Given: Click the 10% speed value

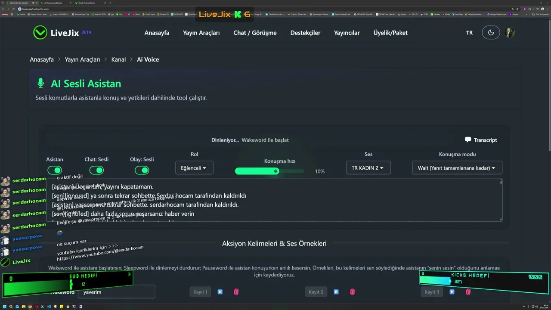Looking at the screenshot, I should (x=319, y=171).
